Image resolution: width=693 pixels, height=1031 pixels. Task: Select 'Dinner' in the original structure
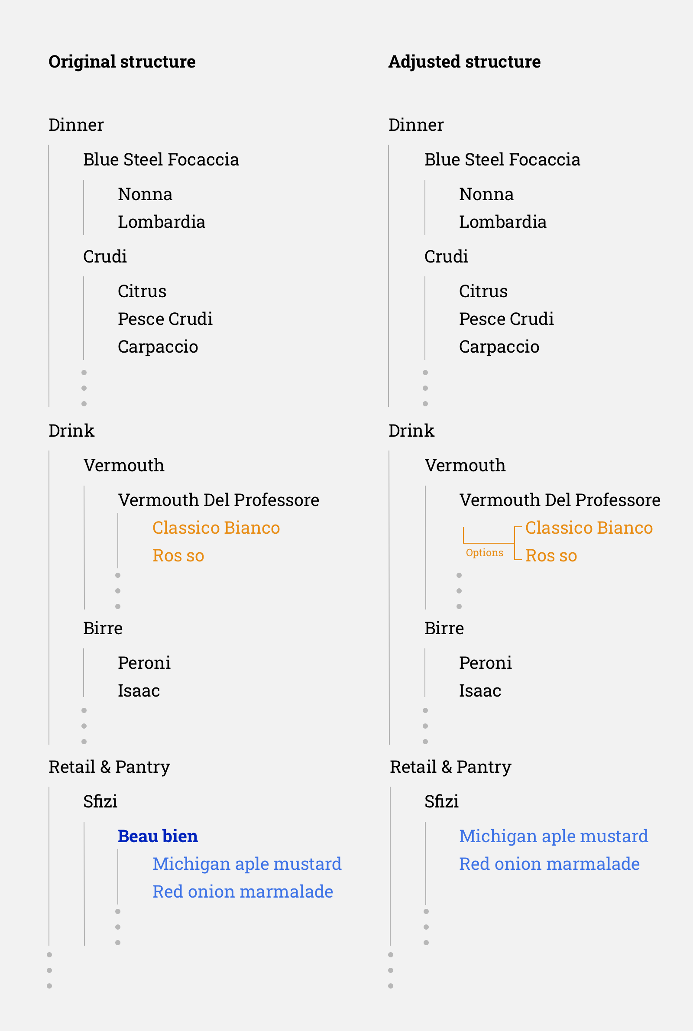[76, 125]
